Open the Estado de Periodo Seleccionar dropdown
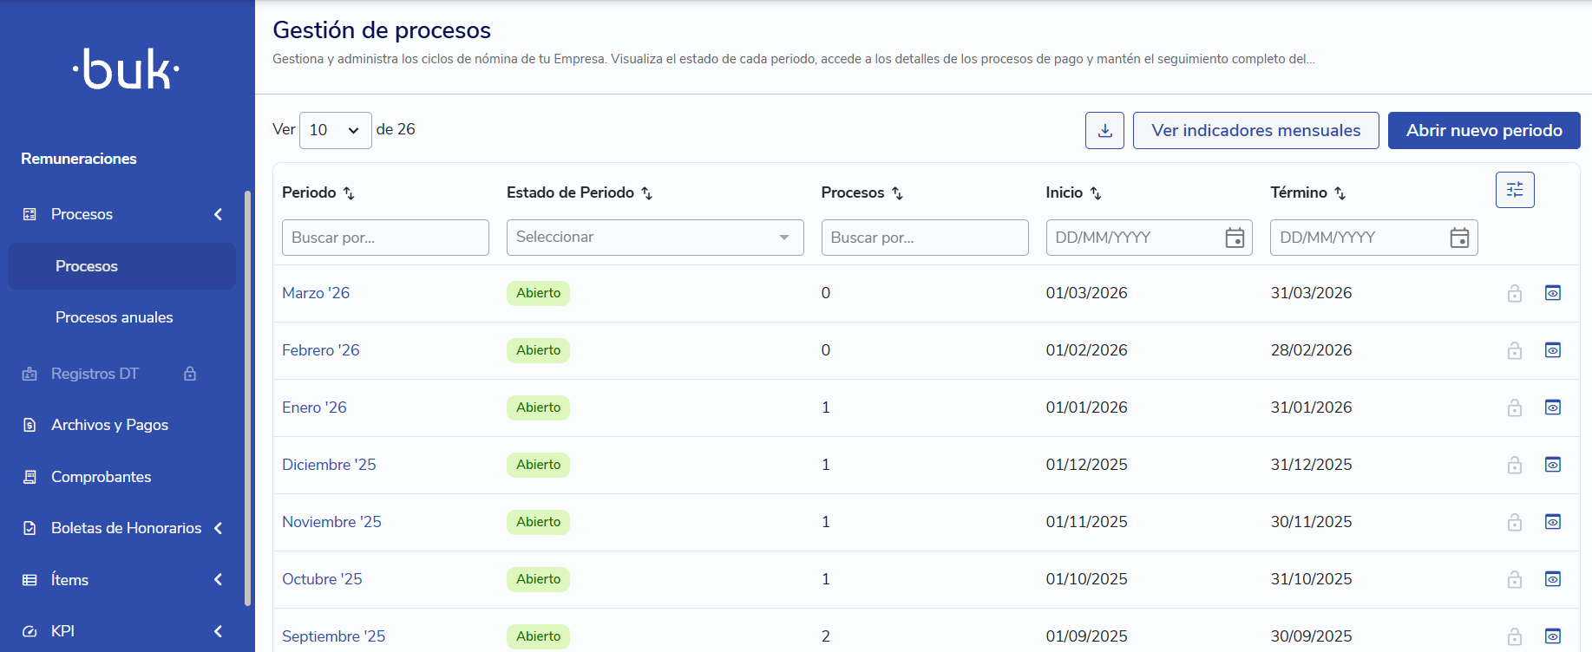 click(x=655, y=238)
